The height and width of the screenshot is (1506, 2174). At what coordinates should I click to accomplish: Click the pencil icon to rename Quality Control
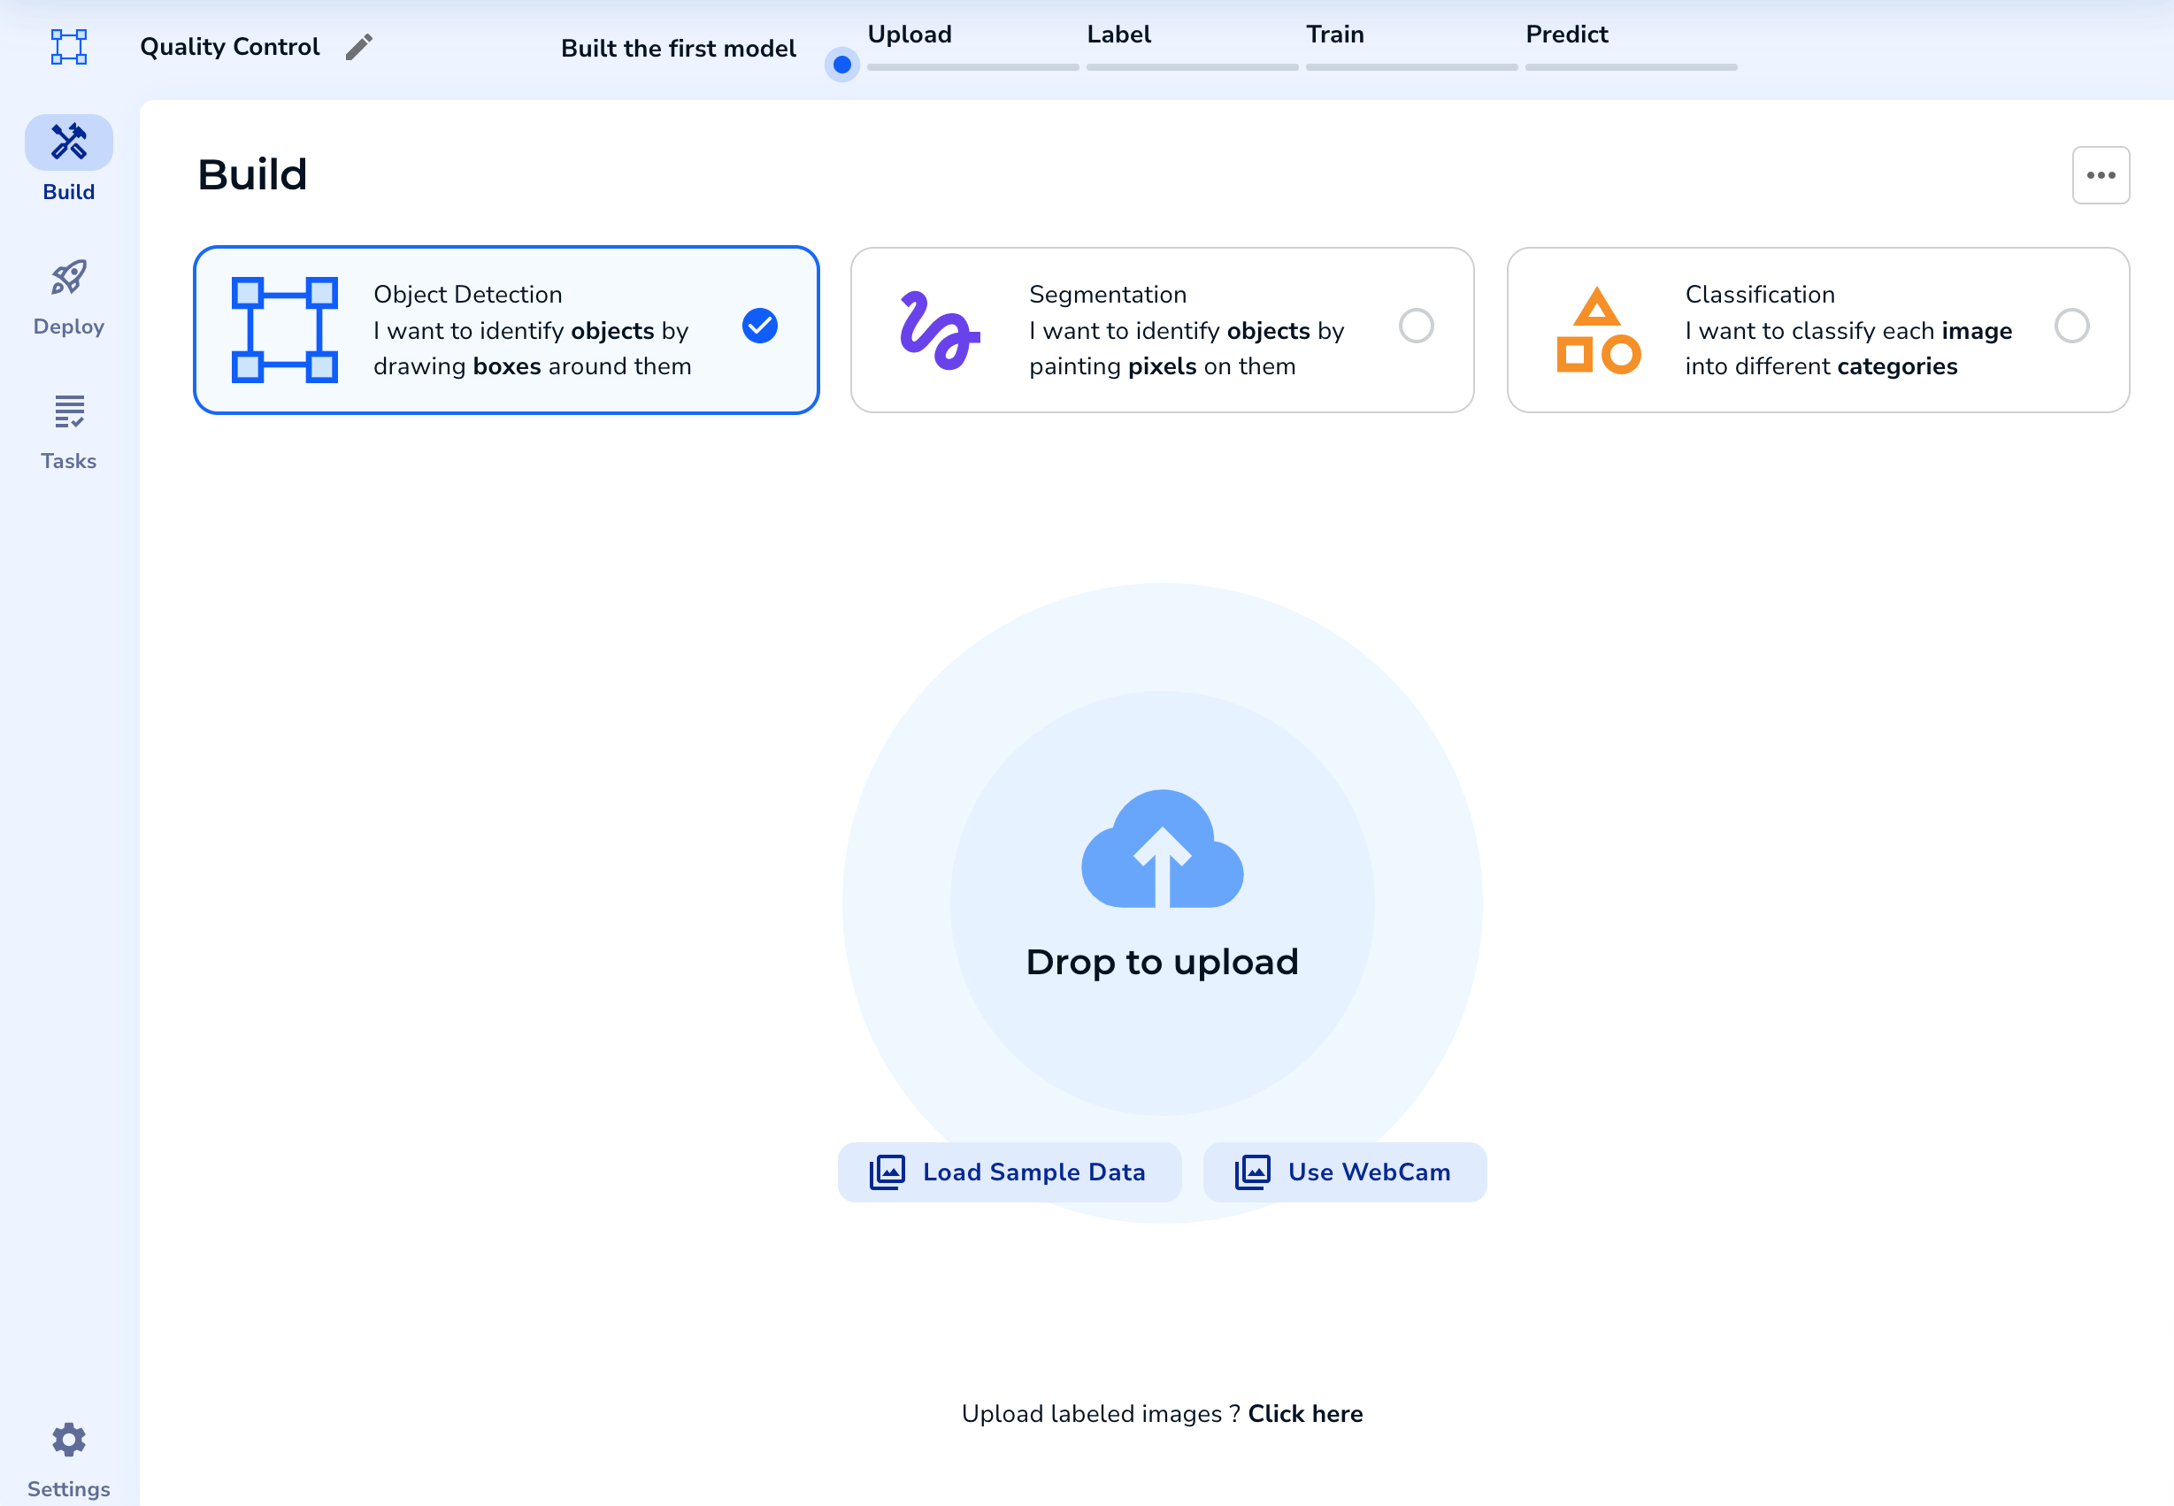[358, 47]
